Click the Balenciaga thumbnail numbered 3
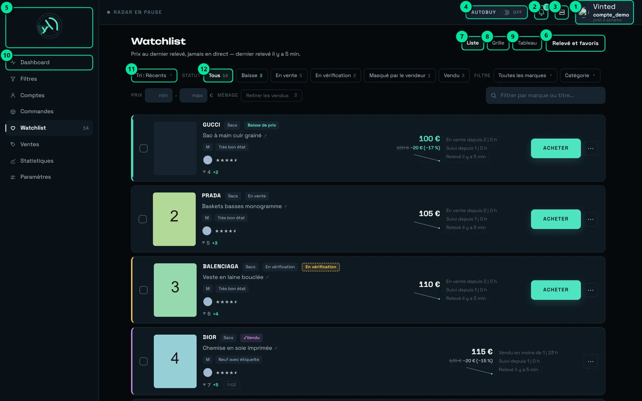This screenshot has height=401, width=642. [175, 290]
